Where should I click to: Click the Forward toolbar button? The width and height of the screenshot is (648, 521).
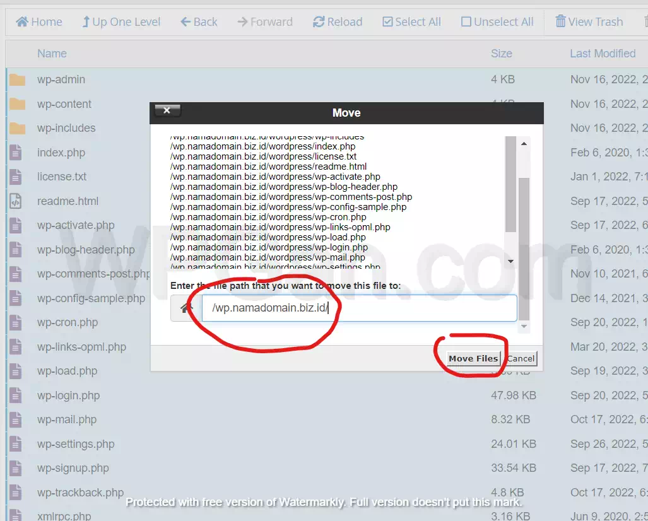265,22
